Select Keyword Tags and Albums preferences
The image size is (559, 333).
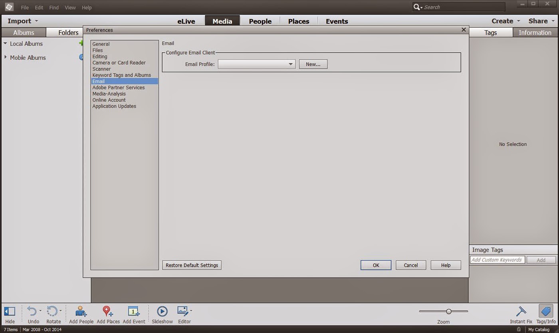pos(125,75)
